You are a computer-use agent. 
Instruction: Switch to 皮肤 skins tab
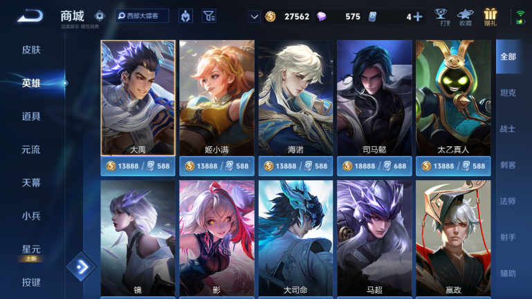[31, 50]
